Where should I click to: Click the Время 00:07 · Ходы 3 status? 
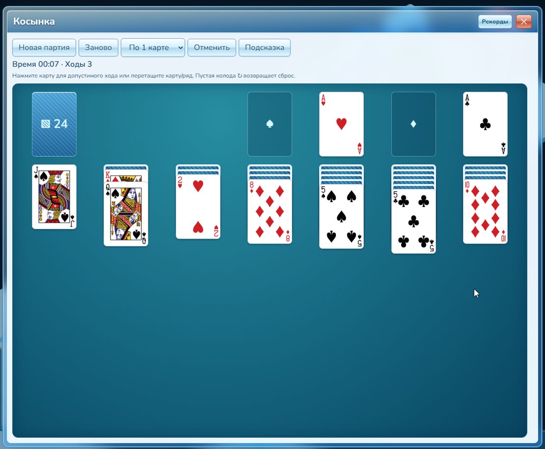pos(52,64)
